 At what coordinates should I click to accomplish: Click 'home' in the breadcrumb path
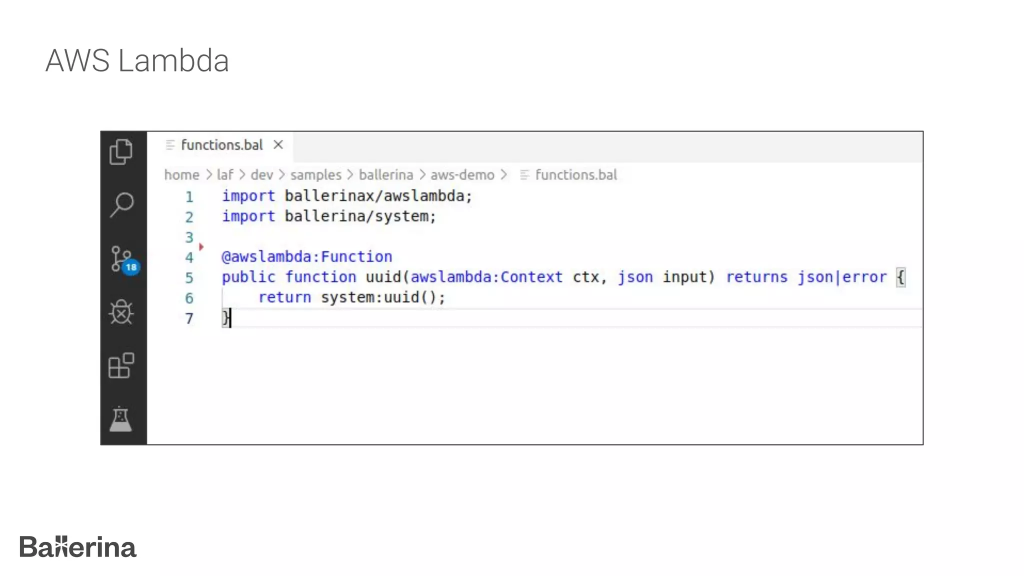tap(181, 175)
